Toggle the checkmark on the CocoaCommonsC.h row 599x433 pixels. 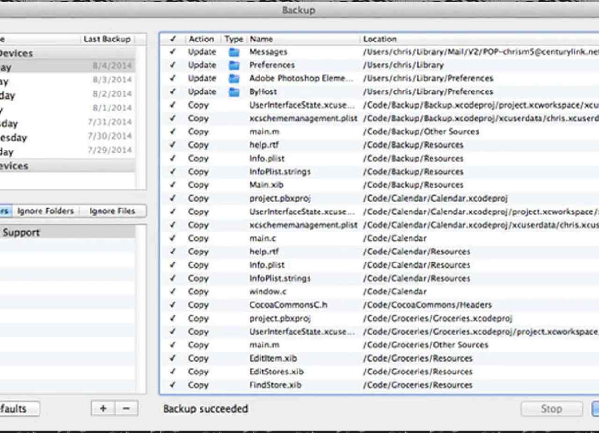(x=173, y=305)
